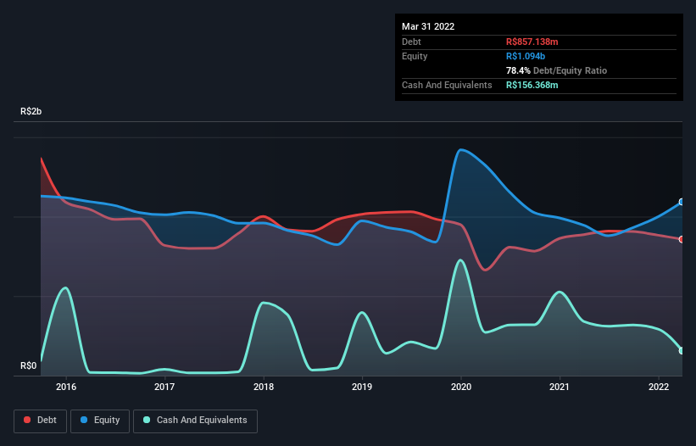Click the Equity row label in the tooltip
The image size is (696, 446).
click(x=415, y=56)
